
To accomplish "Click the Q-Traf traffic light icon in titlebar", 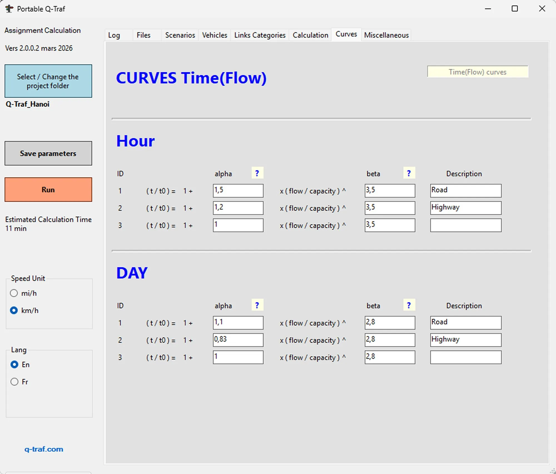I will (x=9, y=9).
